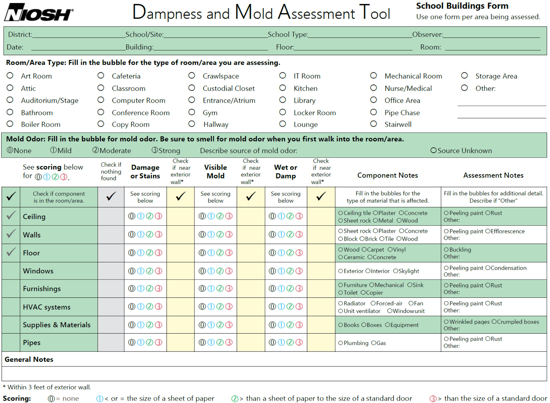Score Pipes Visible Mold as 3
Image resolution: width=550 pixels, height=403 pixels.
(x=229, y=342)
